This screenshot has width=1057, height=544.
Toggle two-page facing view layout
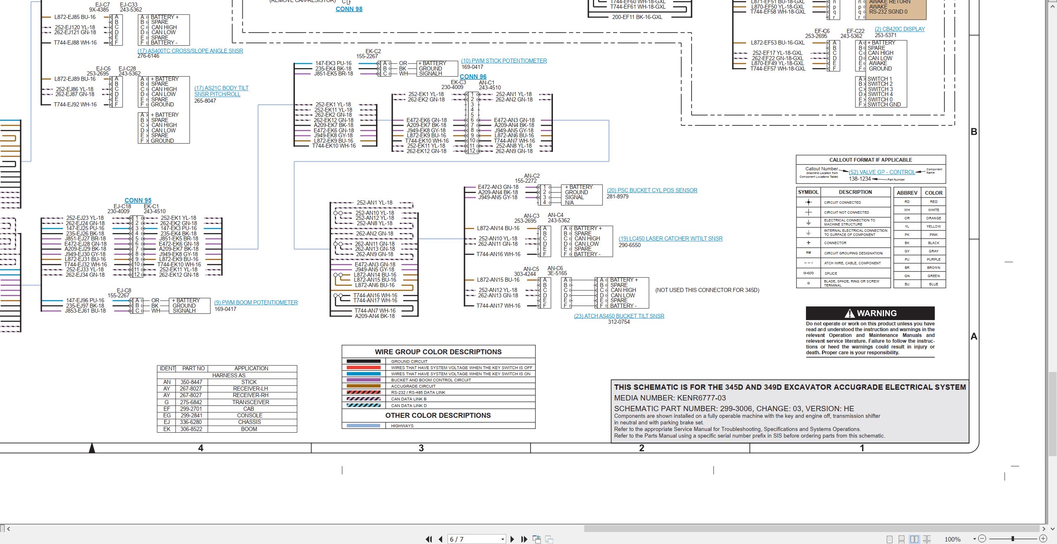coord(914,539)
